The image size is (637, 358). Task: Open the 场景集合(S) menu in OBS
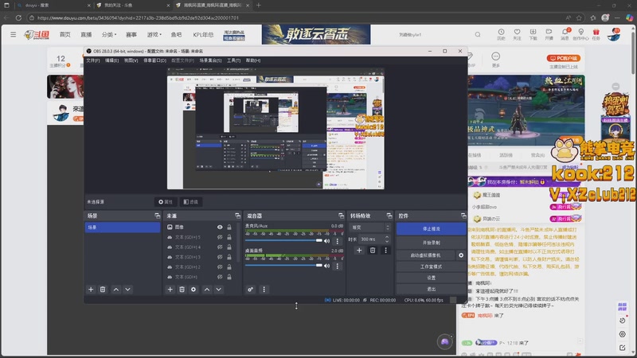(210, 60)
